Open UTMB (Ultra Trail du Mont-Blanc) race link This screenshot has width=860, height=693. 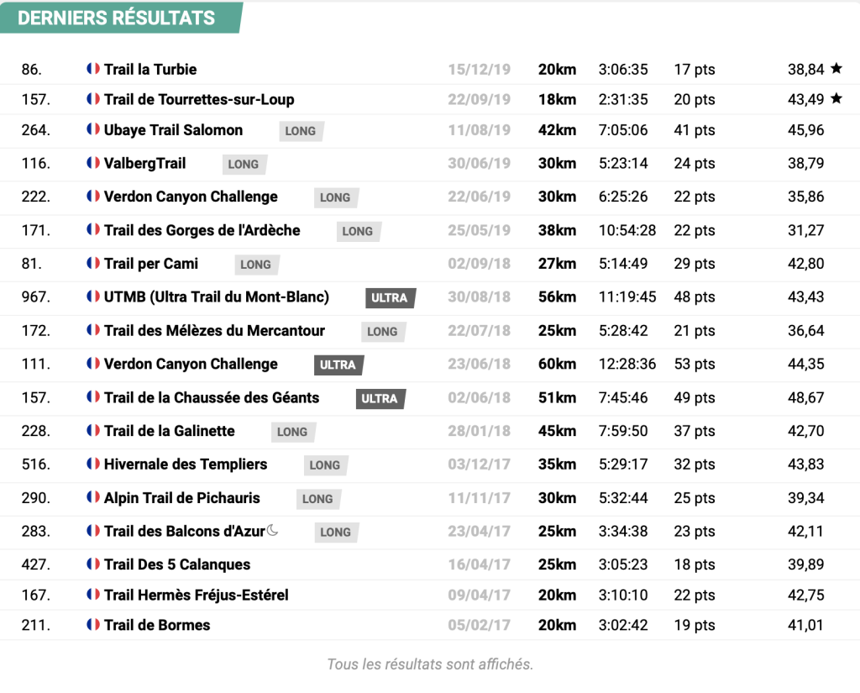(217, 297)
